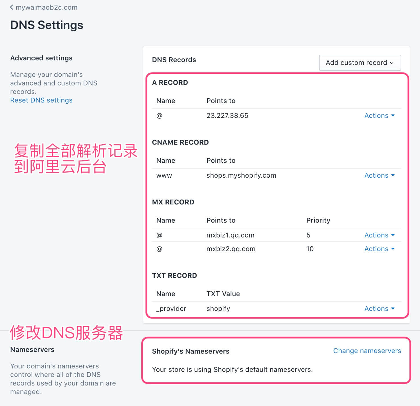Click Change nameservers link
The image size is (420, 406).
(367, 351)
